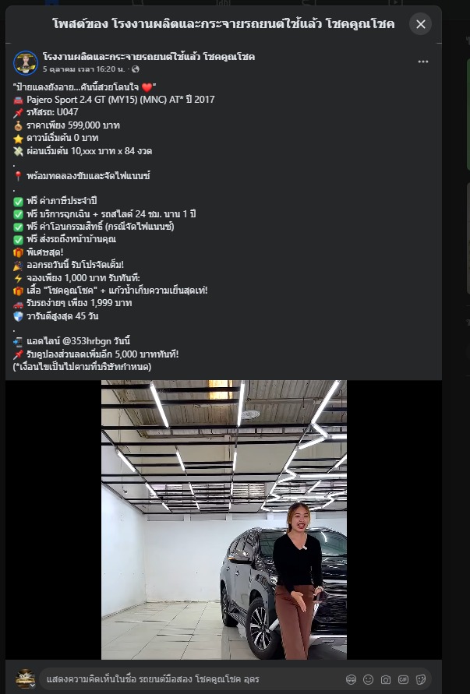
Task: Play the video of the Pajero Sport
Action: [224, 520]
